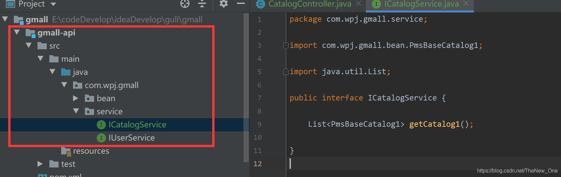Screen dimensions: 561x177
Task: Click PmsBaseCatalog1 in the import statement
Action: tap(444, 45)
